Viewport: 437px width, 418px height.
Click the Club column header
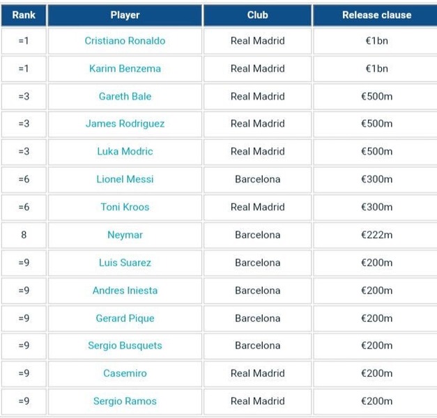(257, 15)
